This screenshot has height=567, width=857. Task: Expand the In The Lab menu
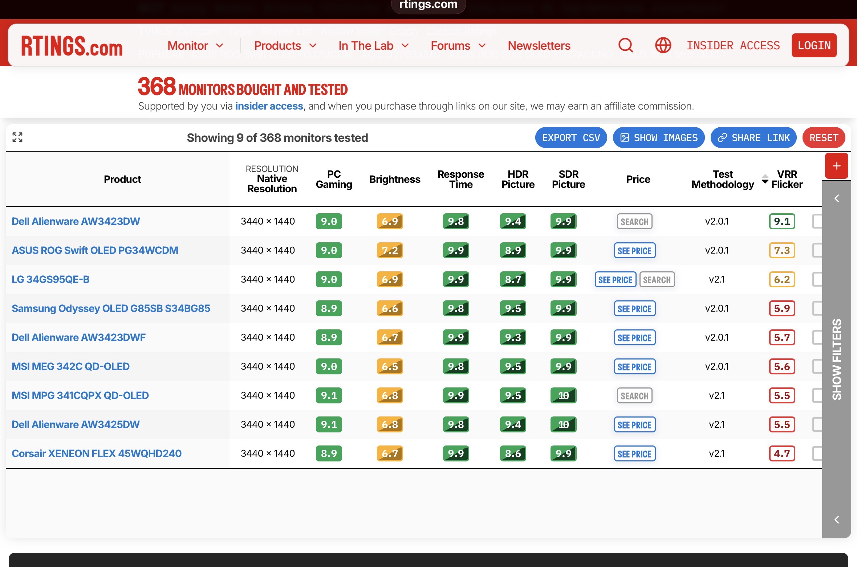click(x=373, y=46)
